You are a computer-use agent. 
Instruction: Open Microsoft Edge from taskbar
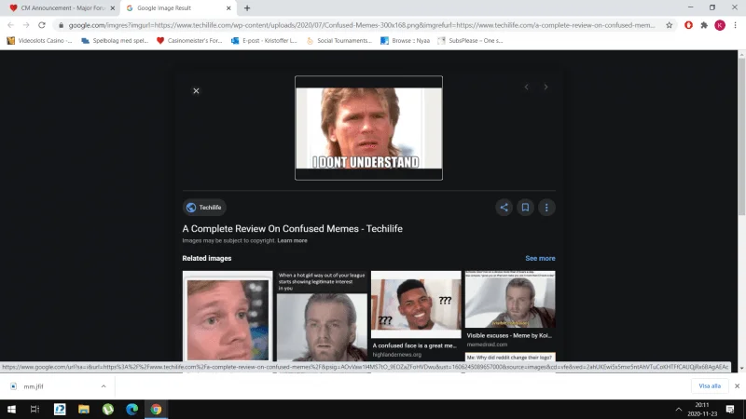[x=131, y=409]
